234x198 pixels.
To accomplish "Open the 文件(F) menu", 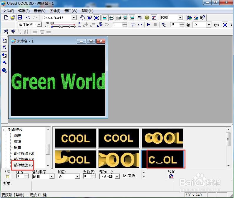I will coord(9,11).
